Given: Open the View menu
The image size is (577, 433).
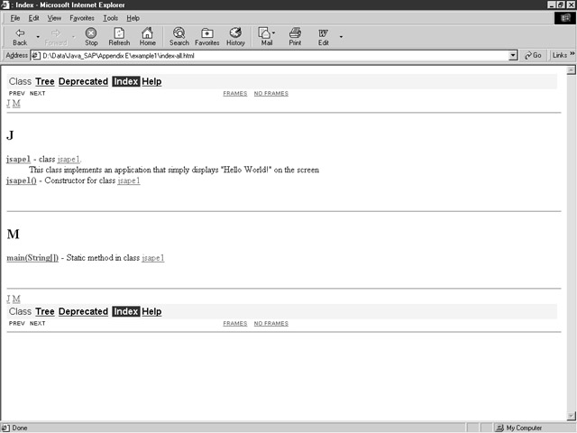Looking at the screenshot, I should (54, 18).
